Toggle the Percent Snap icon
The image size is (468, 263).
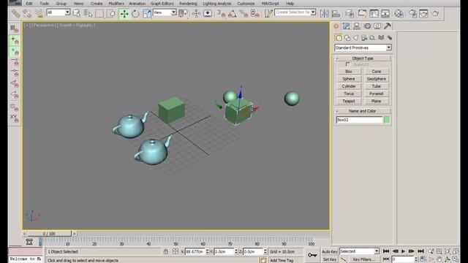pyautogui.click(x=244, y=13)
